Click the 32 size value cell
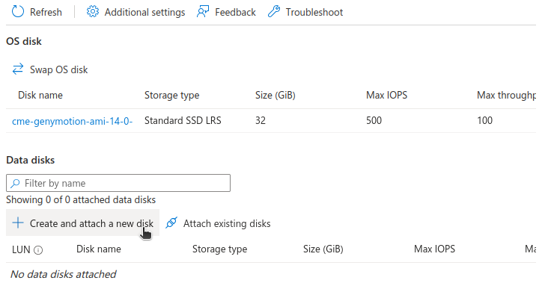 click(x=261, y=121)
